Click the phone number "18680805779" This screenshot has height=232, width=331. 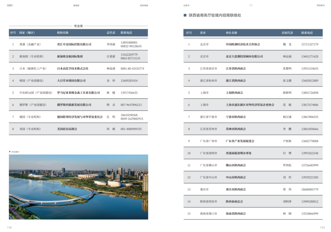point(310,189)
